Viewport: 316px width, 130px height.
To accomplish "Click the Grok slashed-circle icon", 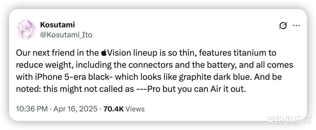I will [x=283, y=26].
